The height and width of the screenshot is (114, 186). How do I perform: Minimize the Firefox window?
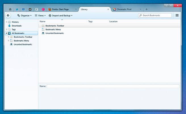166,5
